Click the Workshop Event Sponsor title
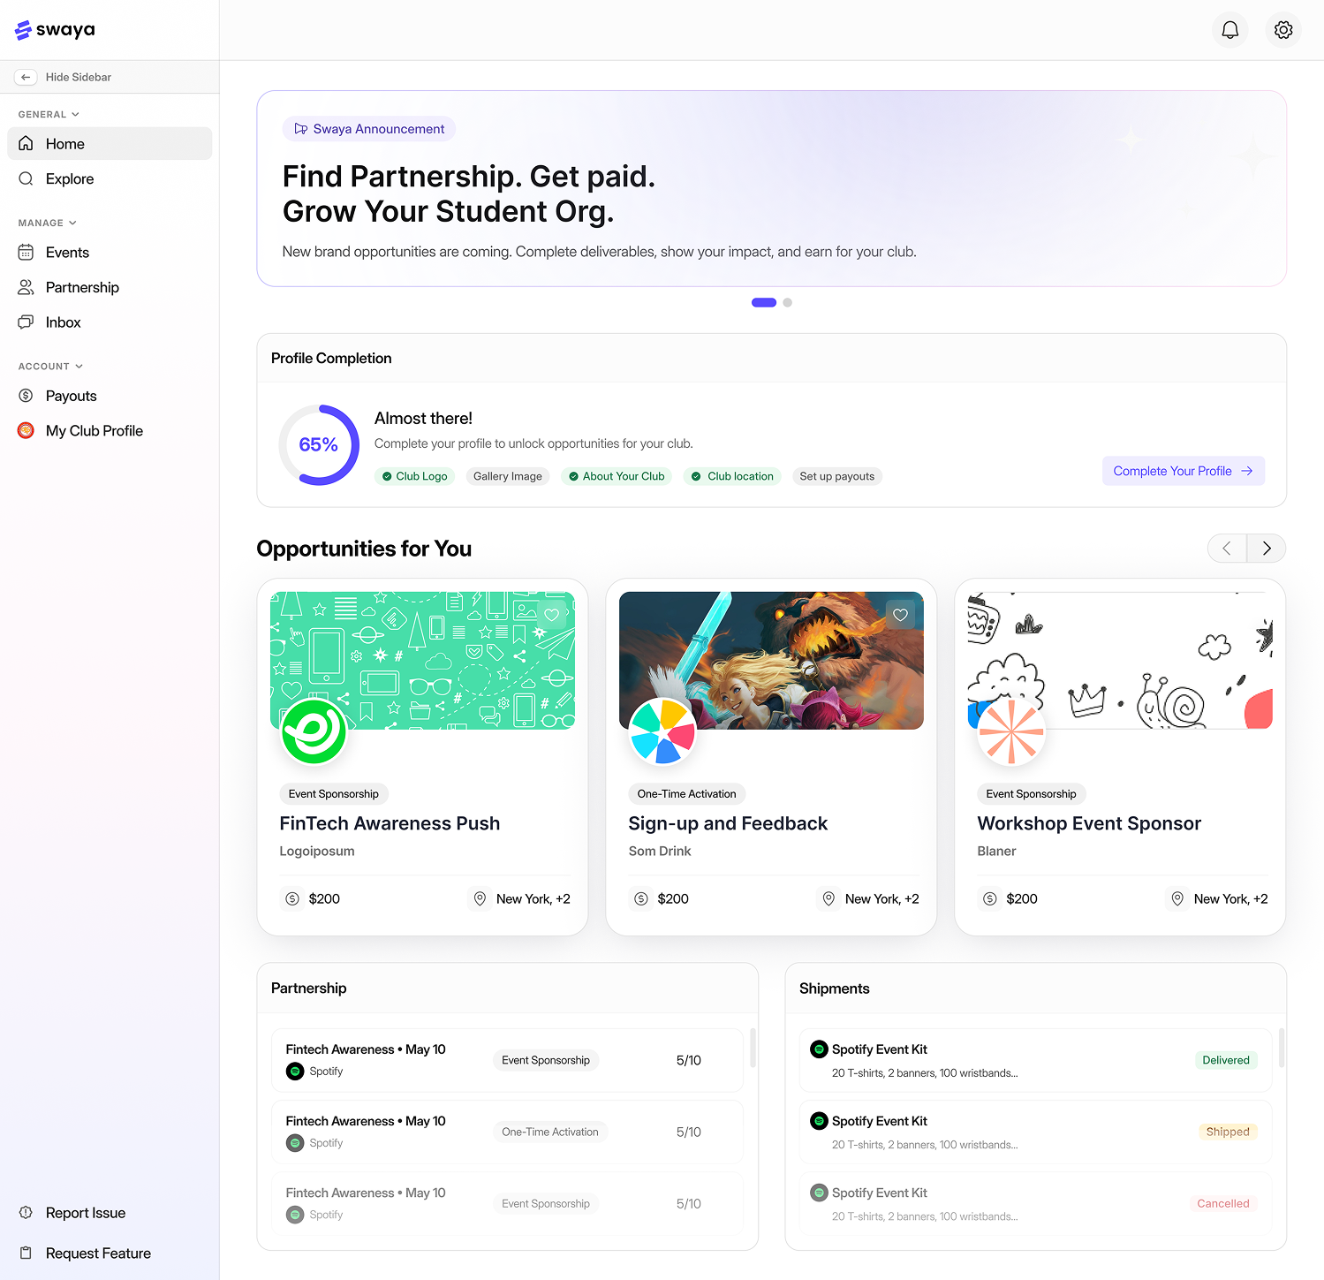This screenshot has width=1324, height=1280. tap(1089, 823)
